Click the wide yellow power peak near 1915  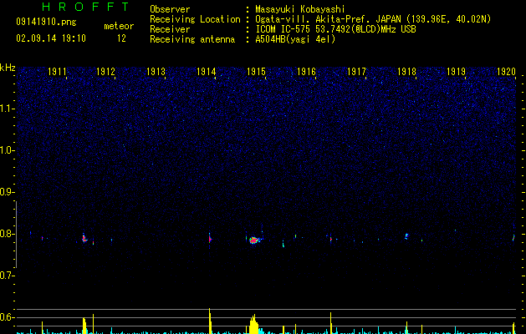point(254,324)
